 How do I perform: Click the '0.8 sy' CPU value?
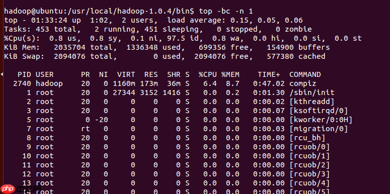[104, 38]
